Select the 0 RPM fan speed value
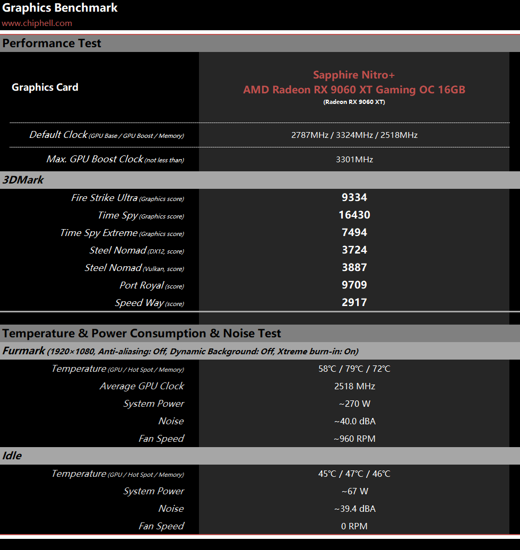Image resolution: width=520 pixels, height=550 pixels. [354, 527]
